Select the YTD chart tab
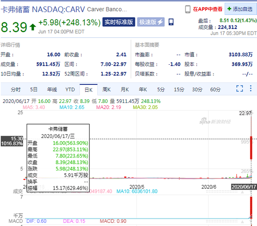 [x=70, y=89]
